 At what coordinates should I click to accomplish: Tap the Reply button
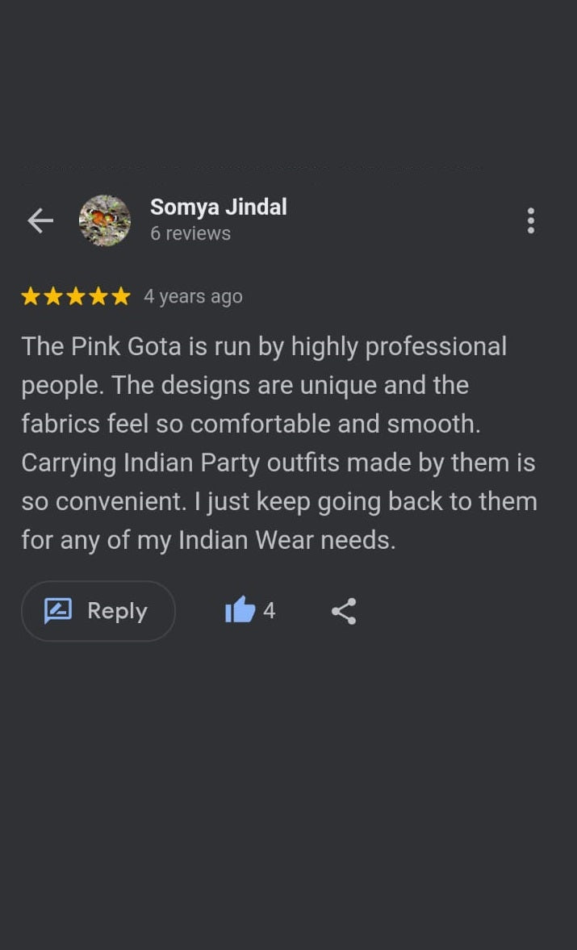click(x=98, y=611)
